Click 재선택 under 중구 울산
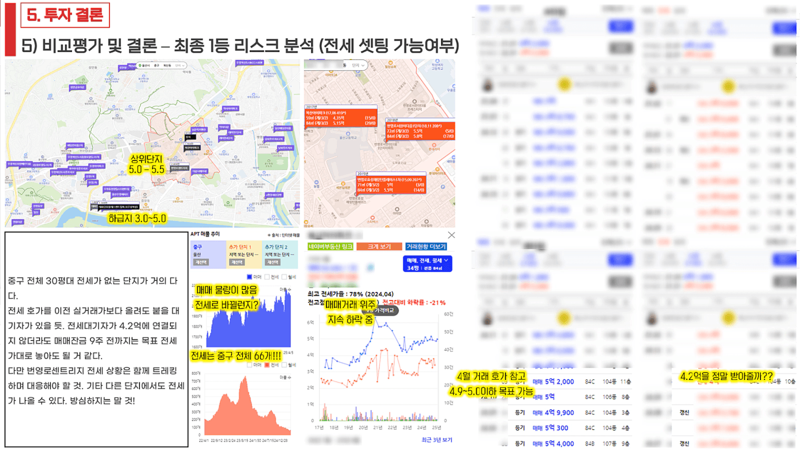This screenshot has height=450, width=800. pos(202,262)
